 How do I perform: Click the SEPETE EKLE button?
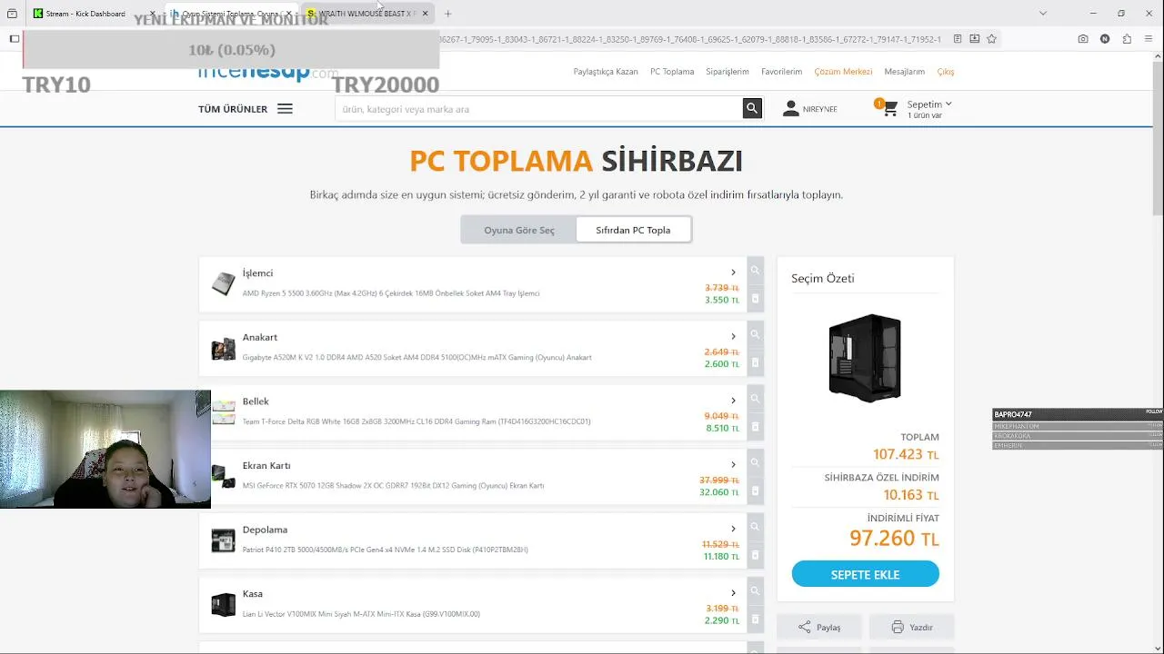click(865, 574)
